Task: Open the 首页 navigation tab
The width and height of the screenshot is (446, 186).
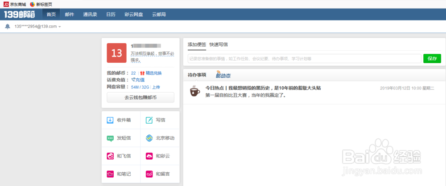Action: click(51, 15)
